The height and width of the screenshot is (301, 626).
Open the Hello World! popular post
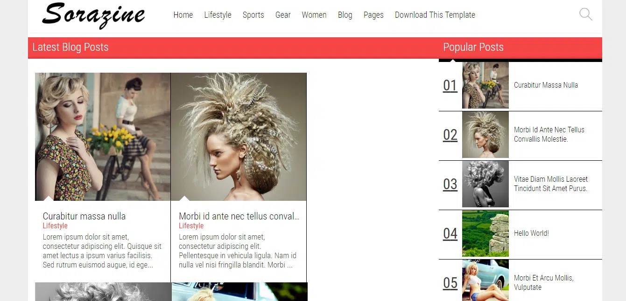[x=531, y=233]
